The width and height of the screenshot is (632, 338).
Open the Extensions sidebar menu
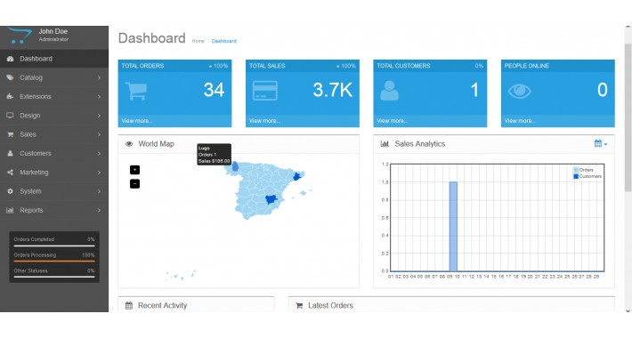tap(54, 97)
